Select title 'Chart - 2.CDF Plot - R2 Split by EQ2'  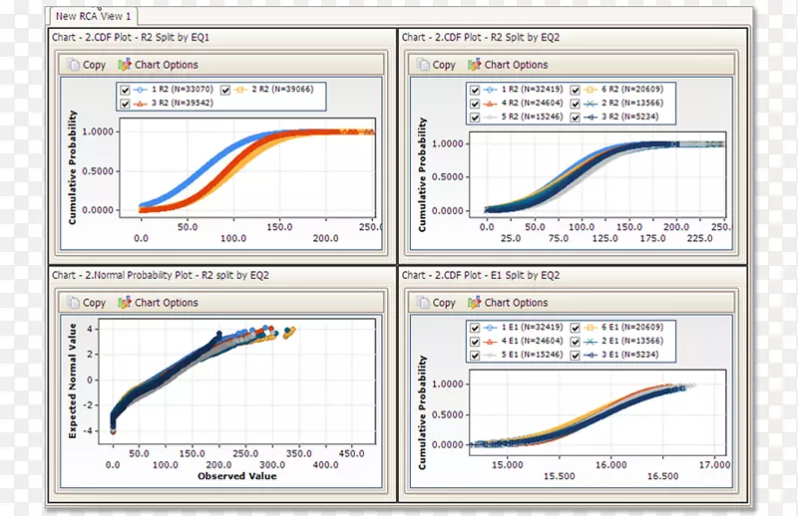click(481, 37)
